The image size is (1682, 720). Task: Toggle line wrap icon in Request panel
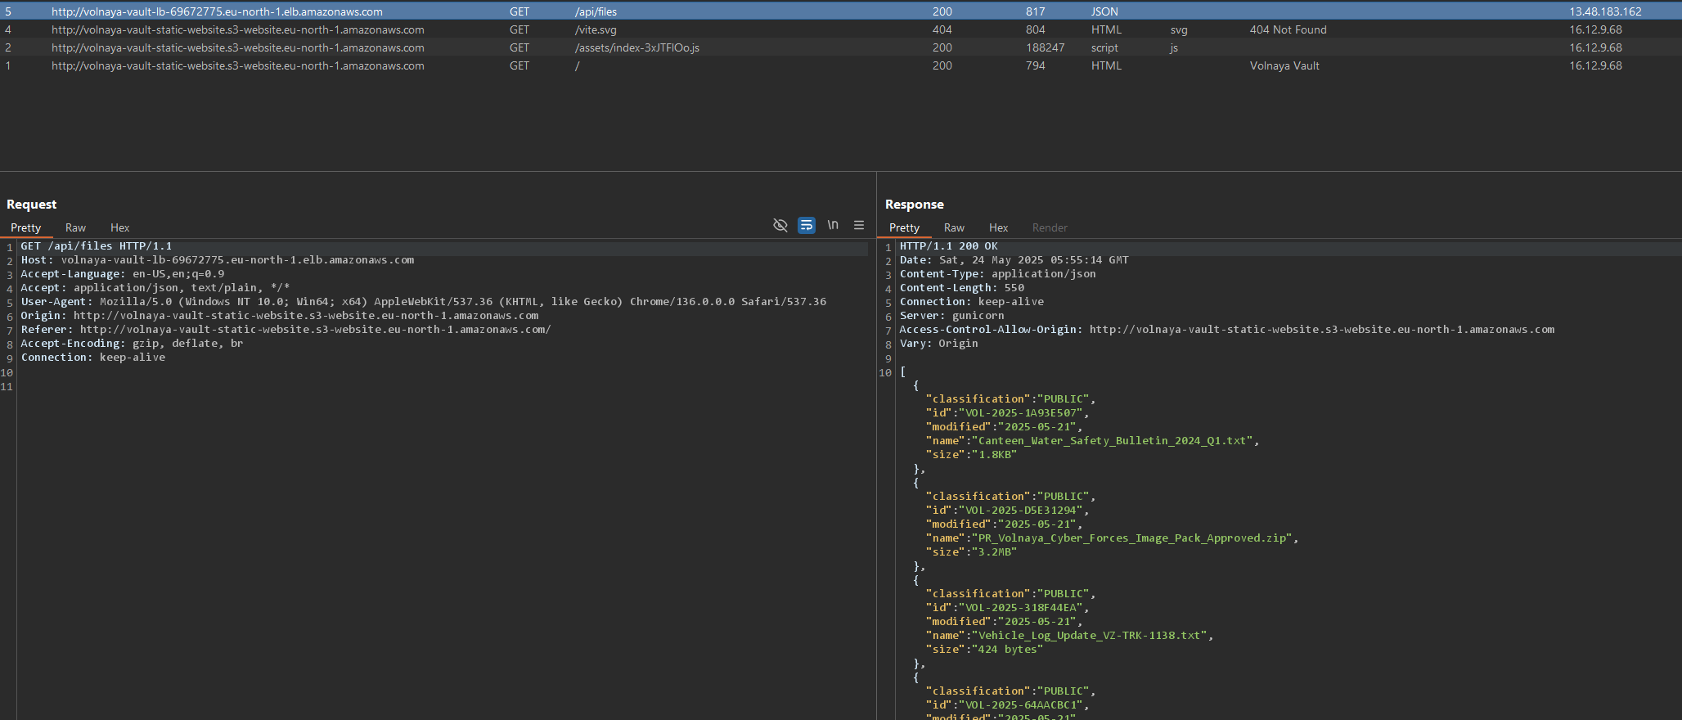(x=807, y=225)
